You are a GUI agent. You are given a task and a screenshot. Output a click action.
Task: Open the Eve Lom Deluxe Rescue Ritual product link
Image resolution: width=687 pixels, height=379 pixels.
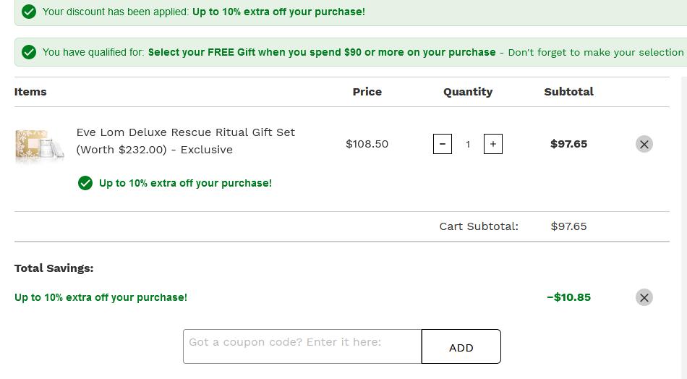185,140
